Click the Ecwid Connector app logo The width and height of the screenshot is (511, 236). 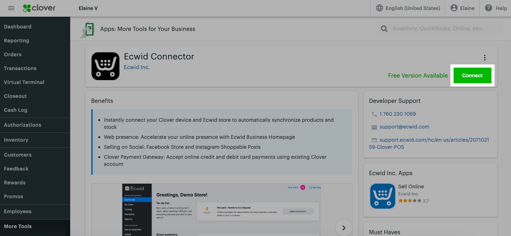coord(105,66)
